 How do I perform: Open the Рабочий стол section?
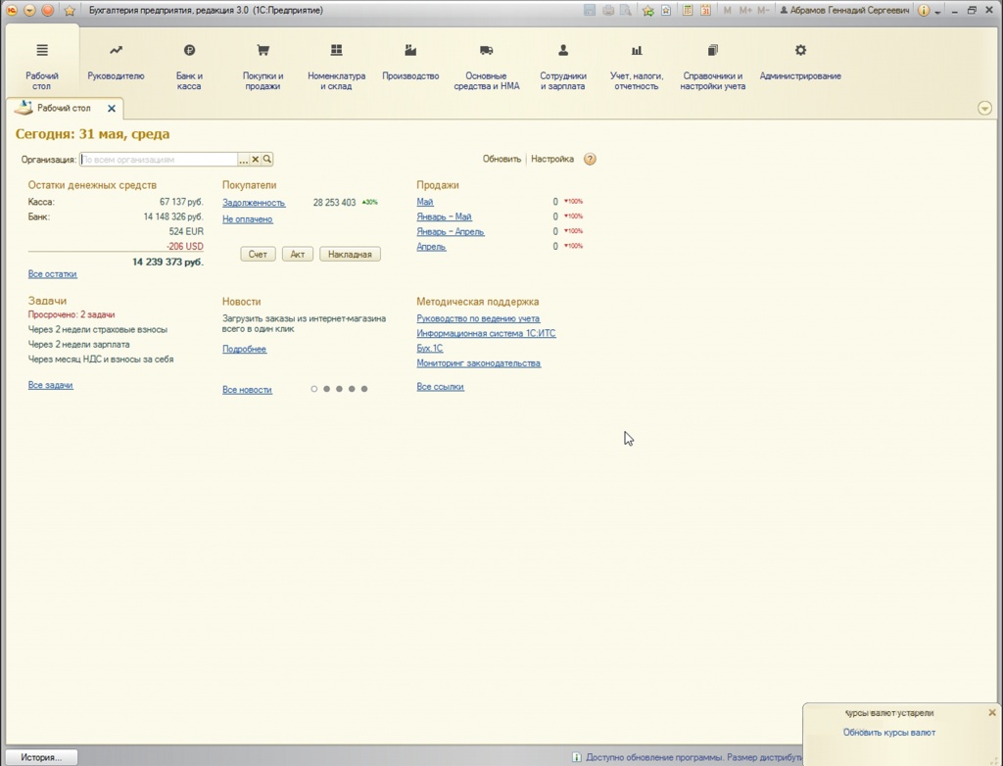42,67
